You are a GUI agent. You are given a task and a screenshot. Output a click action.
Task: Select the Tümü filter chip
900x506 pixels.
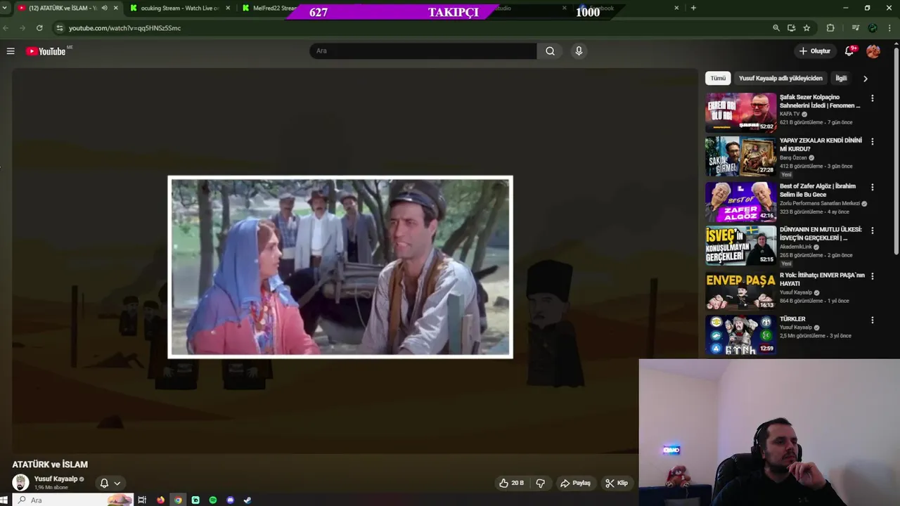pyautogui.click(x=718, y=78)
